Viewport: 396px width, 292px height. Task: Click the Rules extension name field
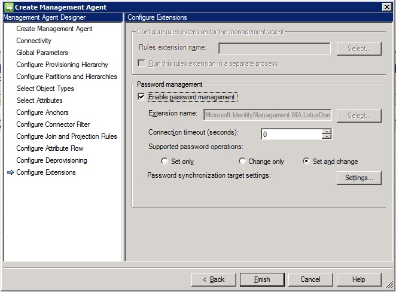pyautogui.click(x=275, y=48)
